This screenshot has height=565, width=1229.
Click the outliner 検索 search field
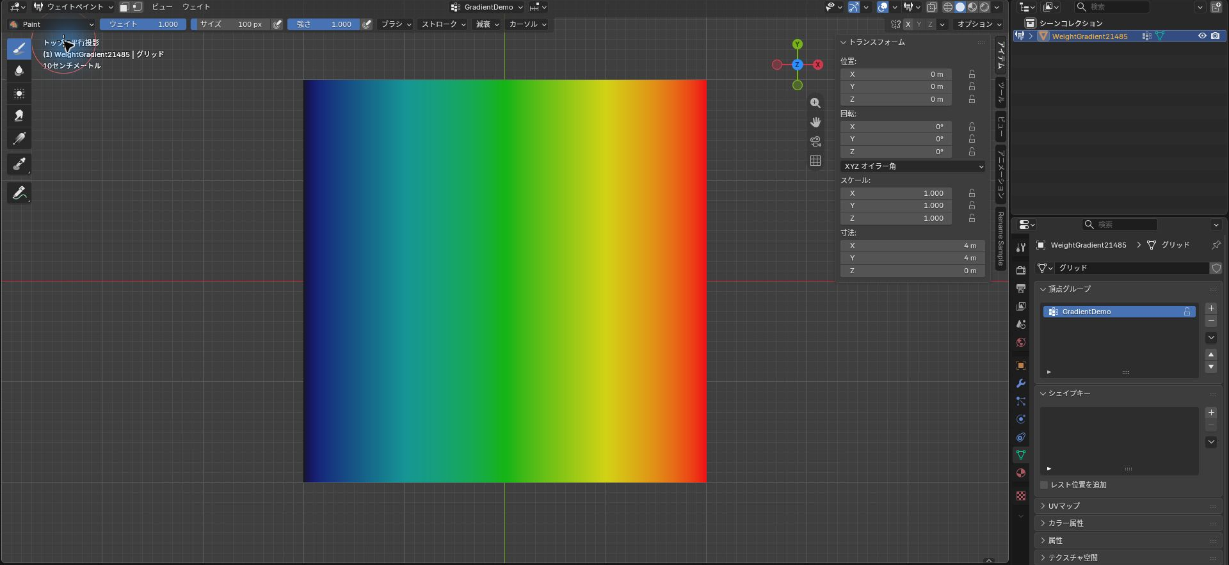[x=1113, y=7]
